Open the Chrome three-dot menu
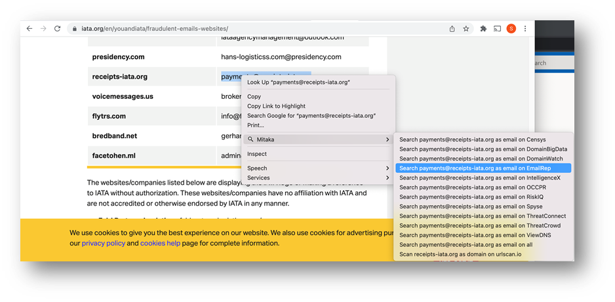 pos(525,29)
